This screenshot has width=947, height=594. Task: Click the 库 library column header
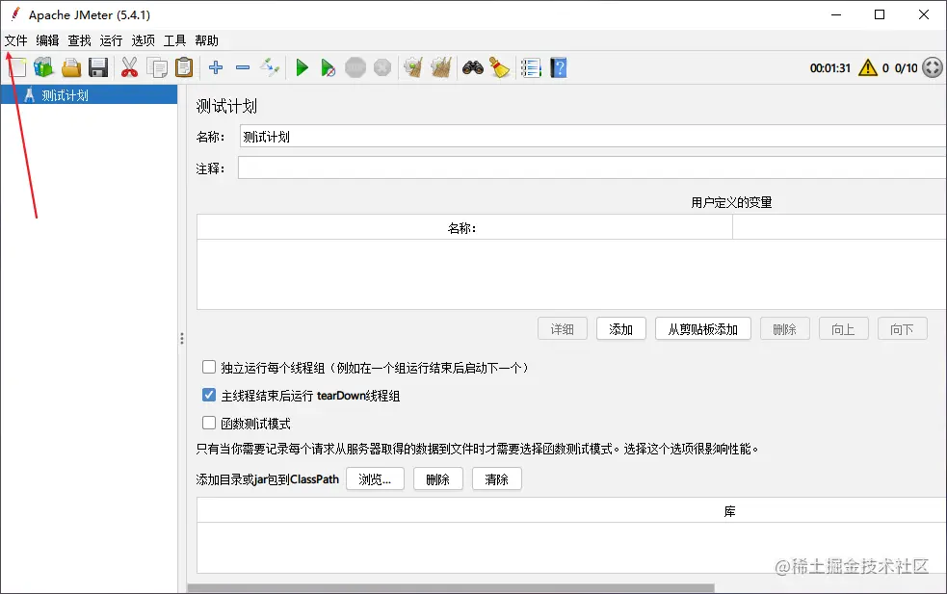click(729, 511)
